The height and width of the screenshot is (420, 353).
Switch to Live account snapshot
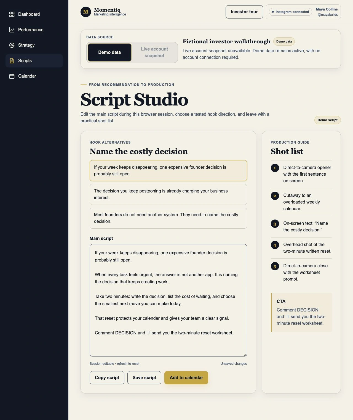click(x=154, y=52)
